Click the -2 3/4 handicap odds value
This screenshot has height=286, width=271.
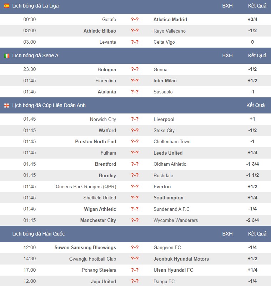[252, 220]
